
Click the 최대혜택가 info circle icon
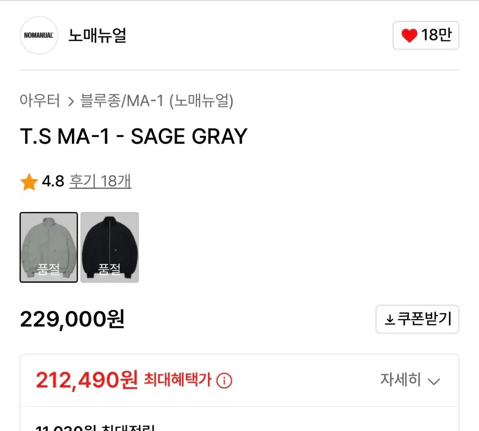[x=224, y=380]
